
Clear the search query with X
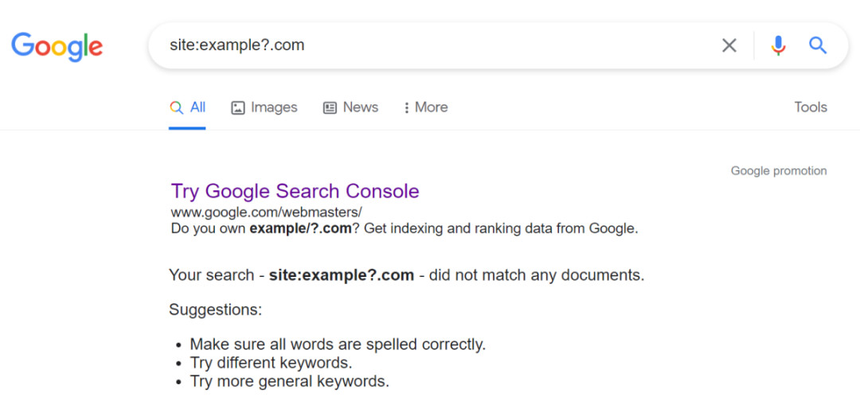pos(729,45)
